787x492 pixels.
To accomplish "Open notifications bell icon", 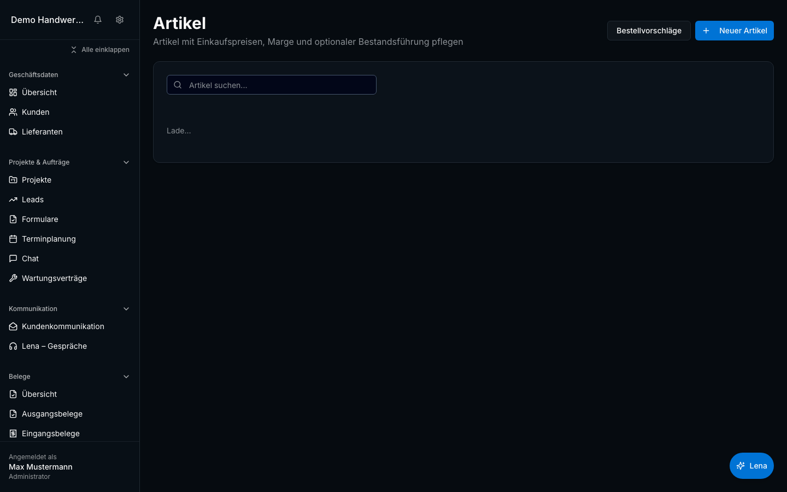I will pos(98,20).
